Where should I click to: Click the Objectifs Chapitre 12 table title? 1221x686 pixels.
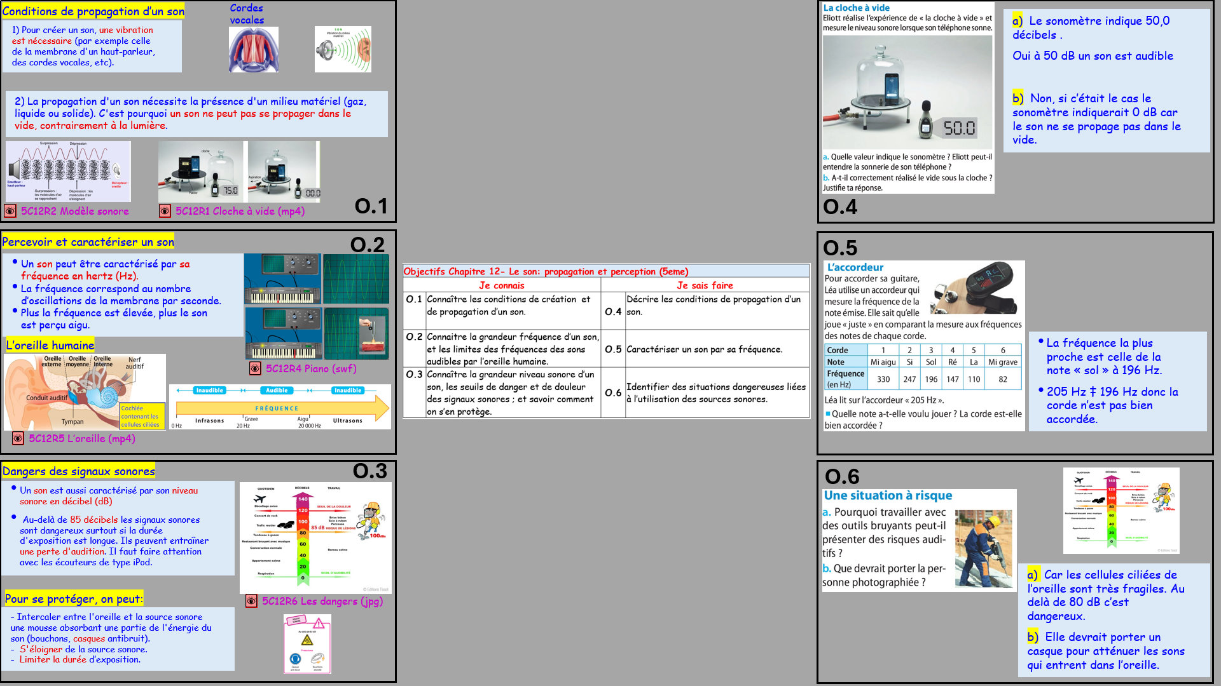click(x=546, y=271)
